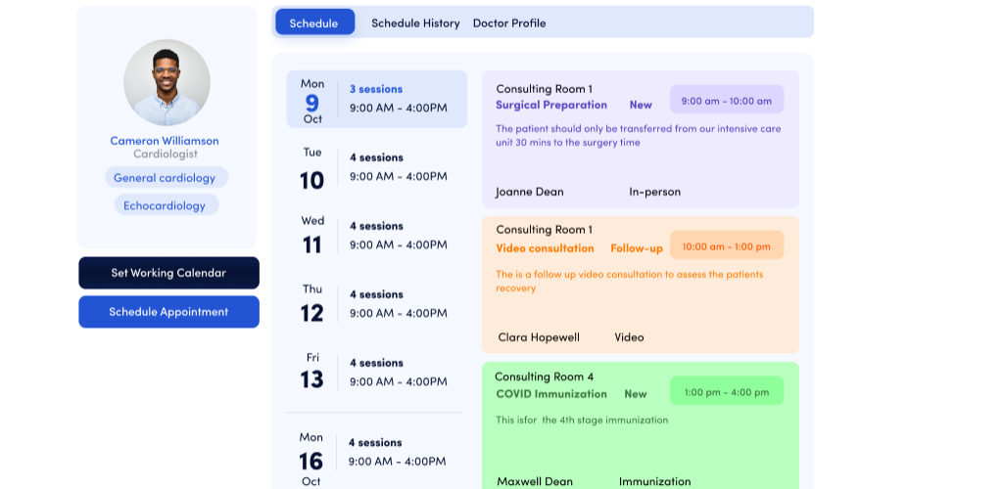Click the COVID Immunization title
The image size is (1003, 489).
[x=551, y=394]
